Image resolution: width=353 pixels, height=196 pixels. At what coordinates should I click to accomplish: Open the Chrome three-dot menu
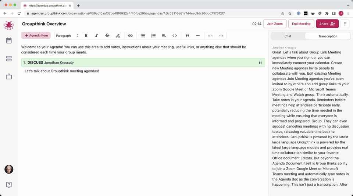coord(348,13)
